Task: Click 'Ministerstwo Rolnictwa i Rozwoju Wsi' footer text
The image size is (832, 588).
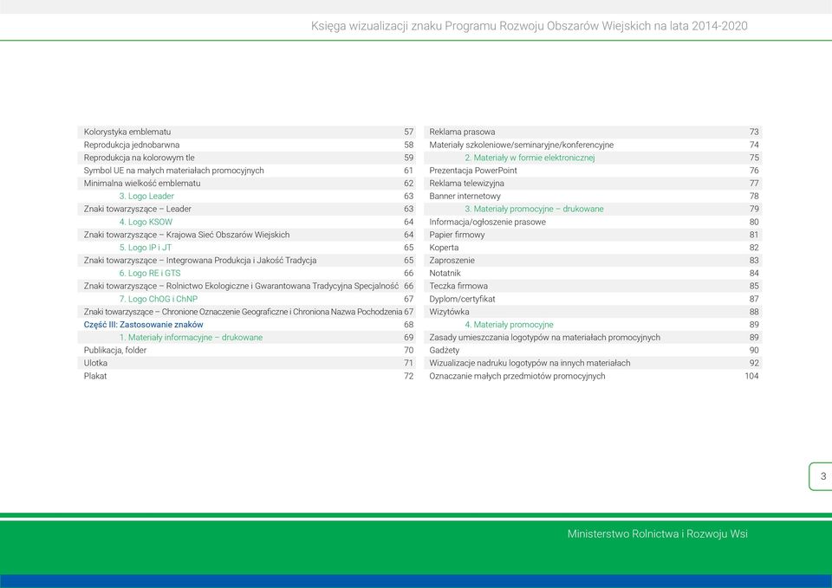Action: click(658, 534)
